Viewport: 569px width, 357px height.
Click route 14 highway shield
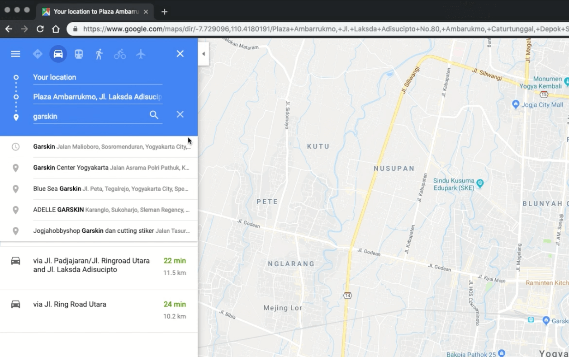pos(347,295)
